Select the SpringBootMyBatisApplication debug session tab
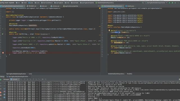Screen dimensions: 180x101 click(x=18, y=77)
